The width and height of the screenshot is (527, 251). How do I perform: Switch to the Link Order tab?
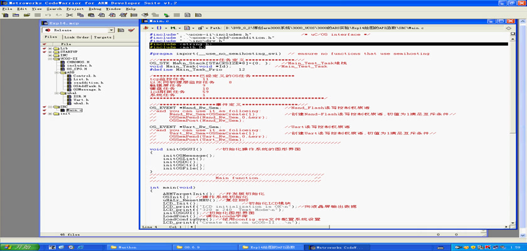(77, 37)
